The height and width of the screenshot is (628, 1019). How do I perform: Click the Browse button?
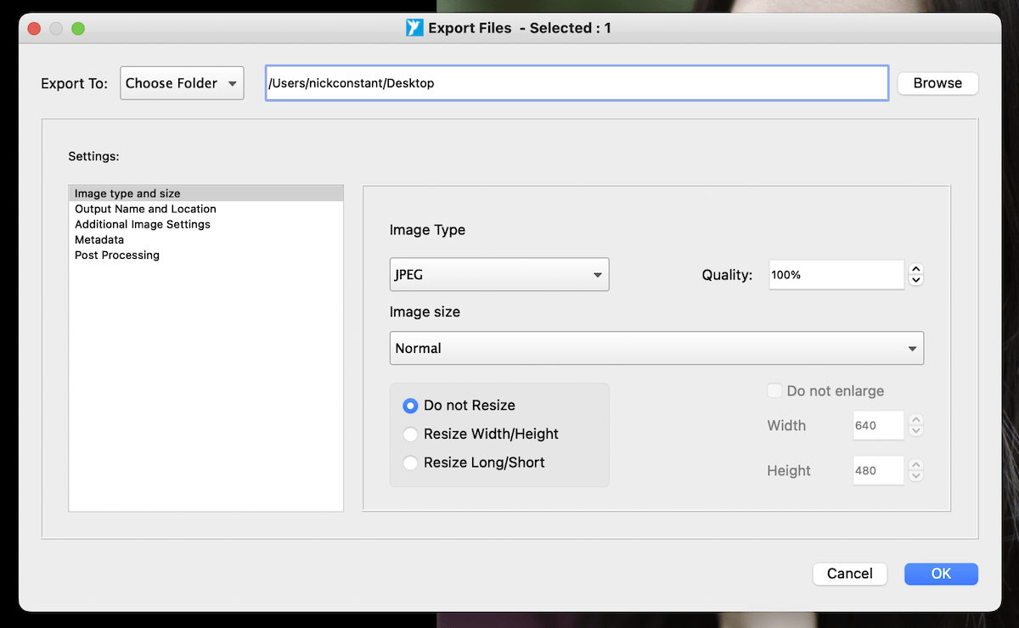point(937,82)
